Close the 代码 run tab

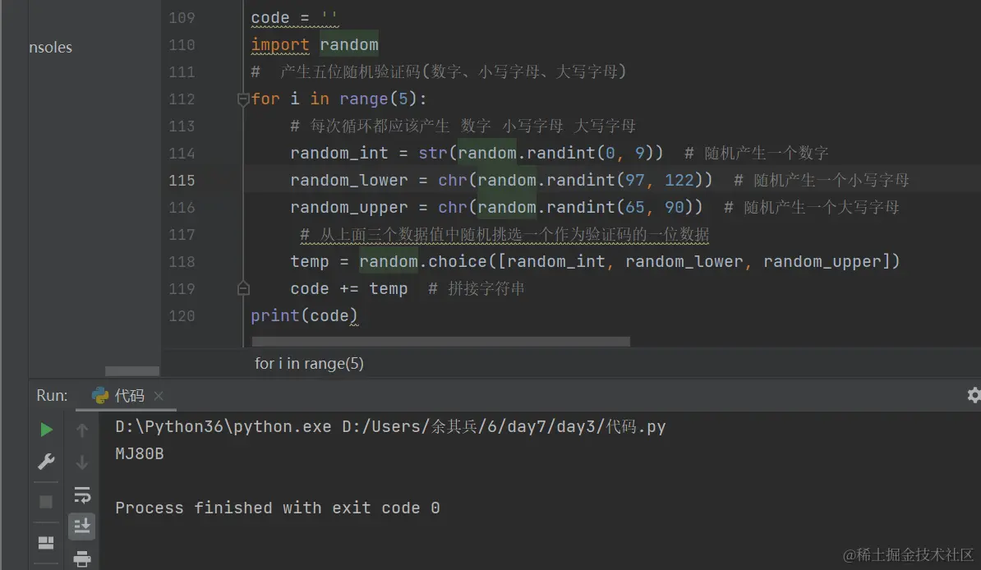pyautogui.click(x=159, y=395)
